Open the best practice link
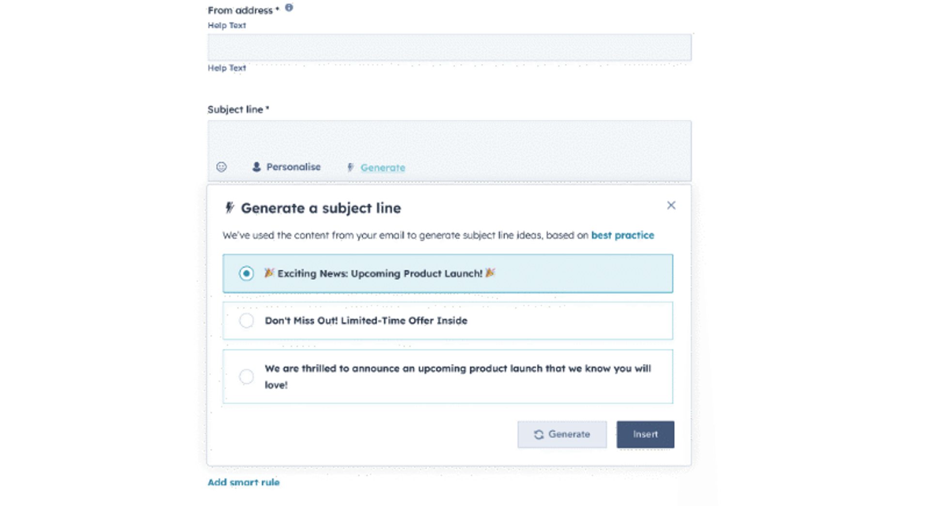This screenshot has height=506, width=930. 622,236
